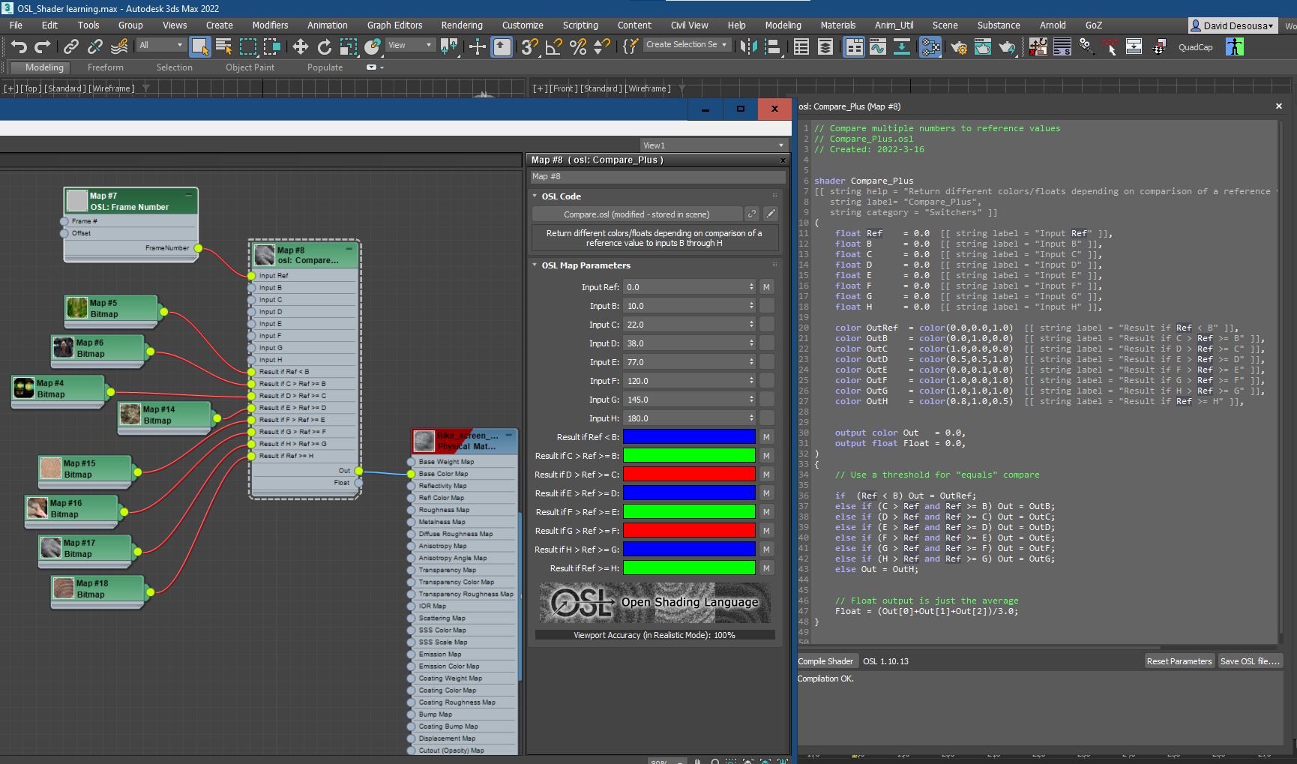Image resolution: width=1297 pixels, height=764 pixels.
Task: Enable Angle Snap toggle
Action: coord(553,46)
